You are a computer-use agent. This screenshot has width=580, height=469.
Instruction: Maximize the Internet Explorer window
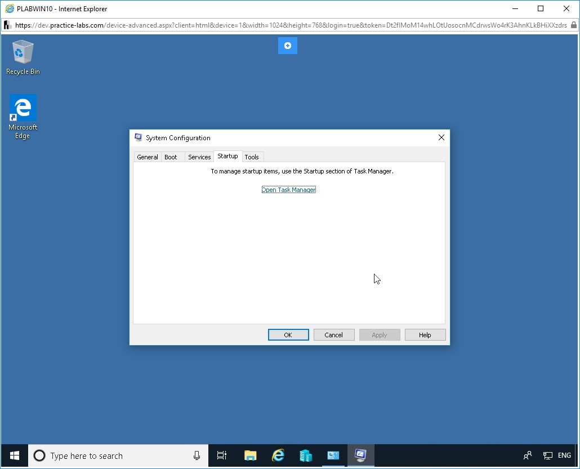(541, 8)
